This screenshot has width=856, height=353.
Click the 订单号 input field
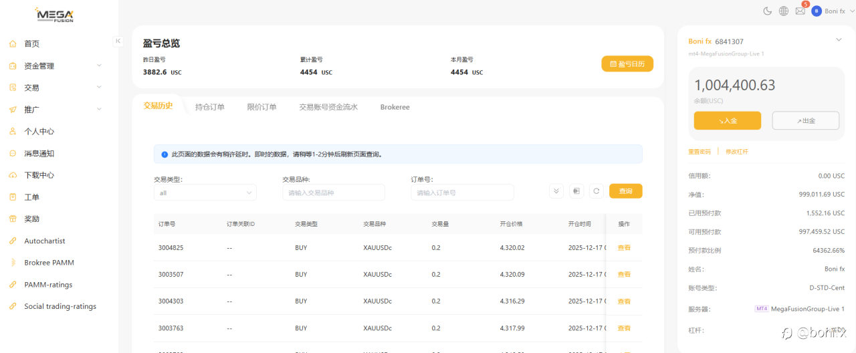click(x=462, y=193)
